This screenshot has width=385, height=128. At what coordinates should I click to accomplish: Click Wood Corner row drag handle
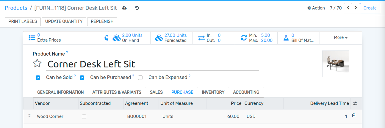click(x=29, y=116)
